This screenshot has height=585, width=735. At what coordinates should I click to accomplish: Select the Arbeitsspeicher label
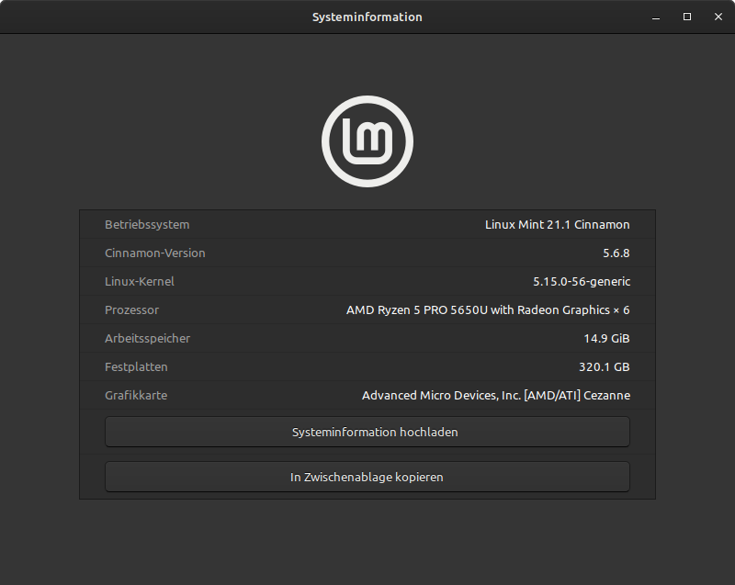pyautogui.click(x=148, y=339)
